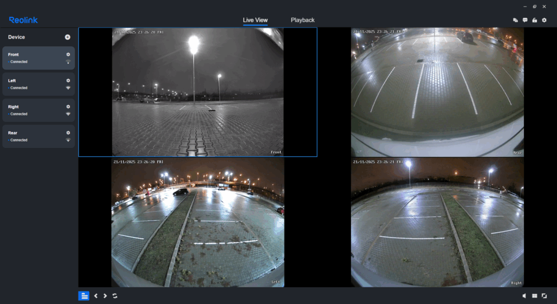The image size is (557, 304).
Task: Open the screen layout selector
Action: pyautogui.click(x=534, y=296)
